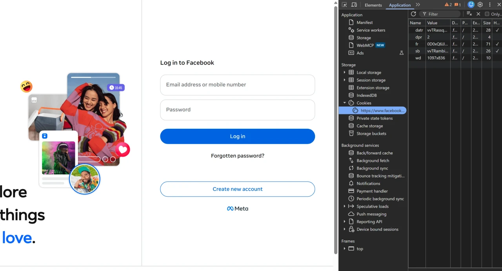Open the AI assistance button
502x271 pixels.
coord(471,5)
